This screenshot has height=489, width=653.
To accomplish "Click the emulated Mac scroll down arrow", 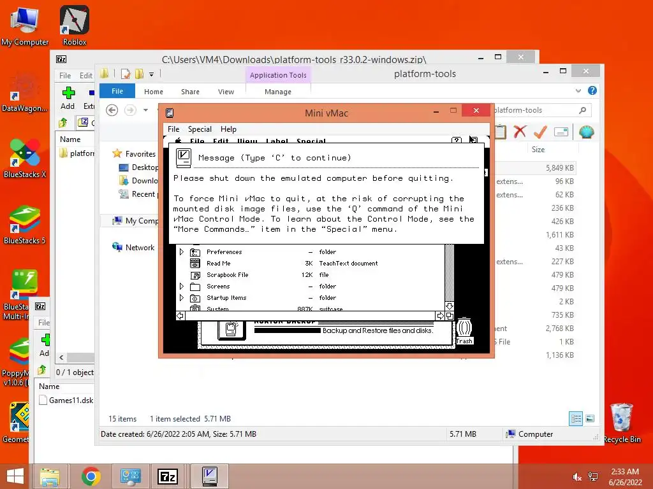I will click(450, 306).
